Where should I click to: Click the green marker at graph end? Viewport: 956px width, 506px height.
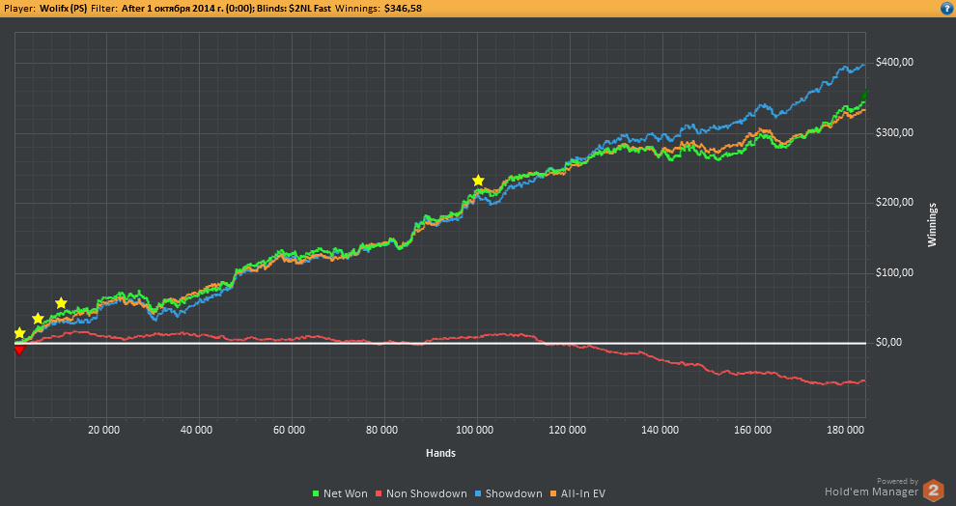click(864, 95)
